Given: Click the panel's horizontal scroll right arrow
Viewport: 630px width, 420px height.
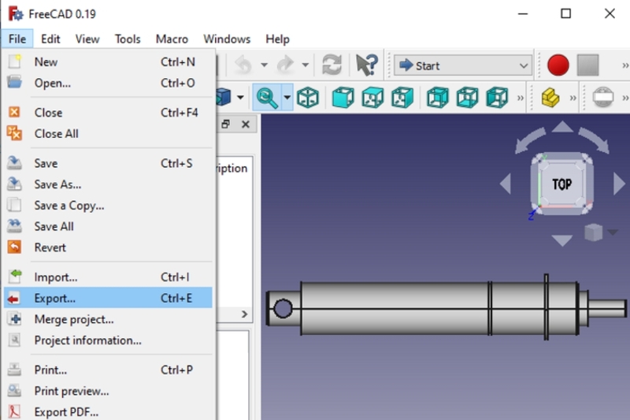Looking at the screenshot, I should point(244,314).
